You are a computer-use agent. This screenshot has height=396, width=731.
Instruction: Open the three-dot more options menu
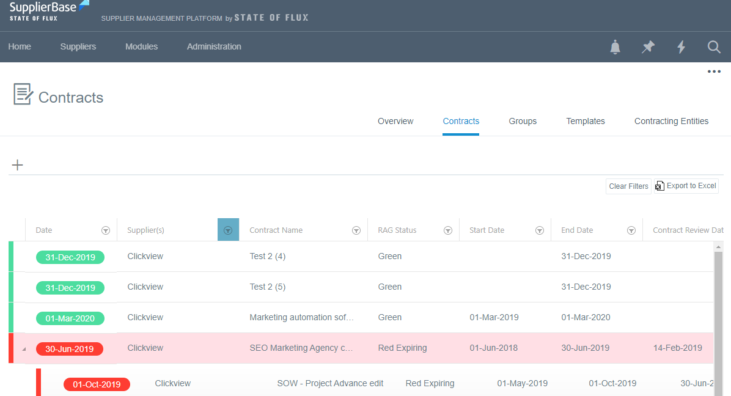pos(714,71)
